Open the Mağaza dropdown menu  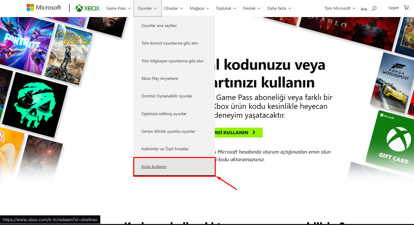(199, 8)
